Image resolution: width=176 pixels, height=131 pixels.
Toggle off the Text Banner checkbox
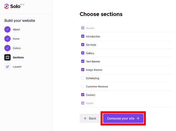coord(83,61)
